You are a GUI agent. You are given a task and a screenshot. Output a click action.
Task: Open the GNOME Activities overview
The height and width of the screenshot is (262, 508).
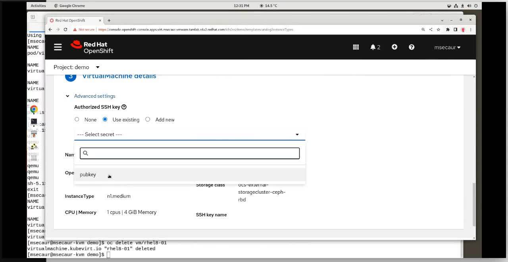pos(38,6)
